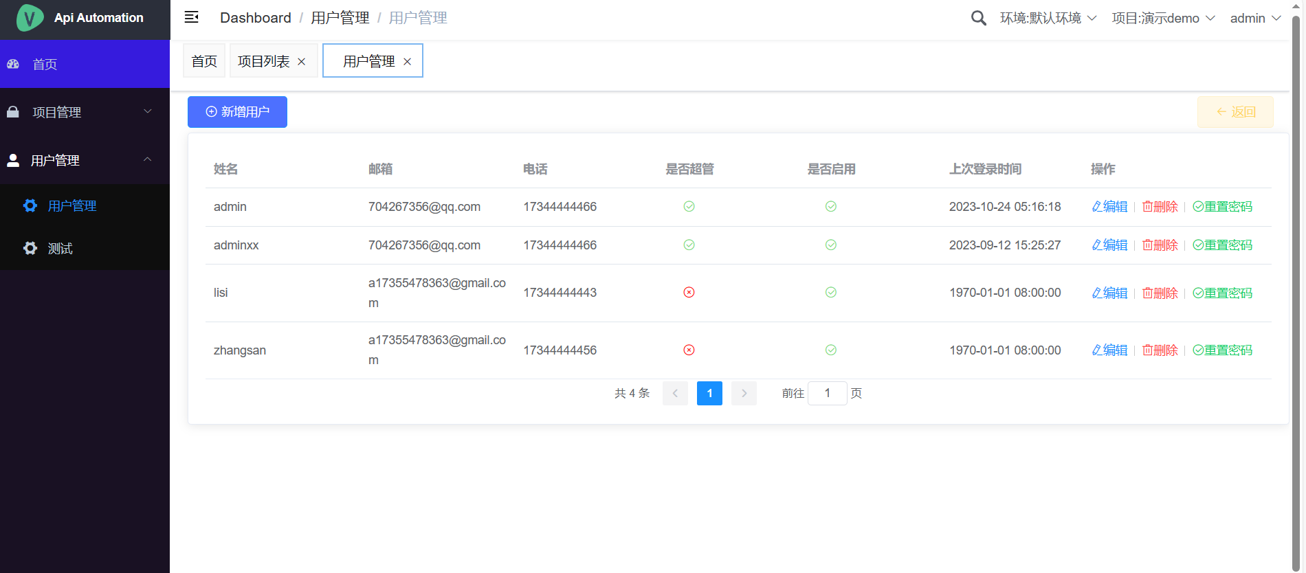Switch to the 首页 tab
The image size is (1306, 573).
(x=204, y=61)
